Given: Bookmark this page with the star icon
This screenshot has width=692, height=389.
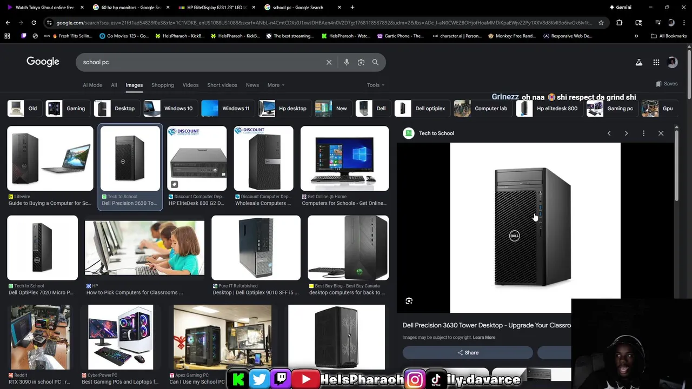Looking at the screenshot, I should (x=601, y=23).
